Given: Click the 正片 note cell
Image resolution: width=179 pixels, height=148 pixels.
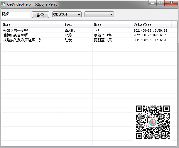Looking at the screenshot, I should click(97, 30).
